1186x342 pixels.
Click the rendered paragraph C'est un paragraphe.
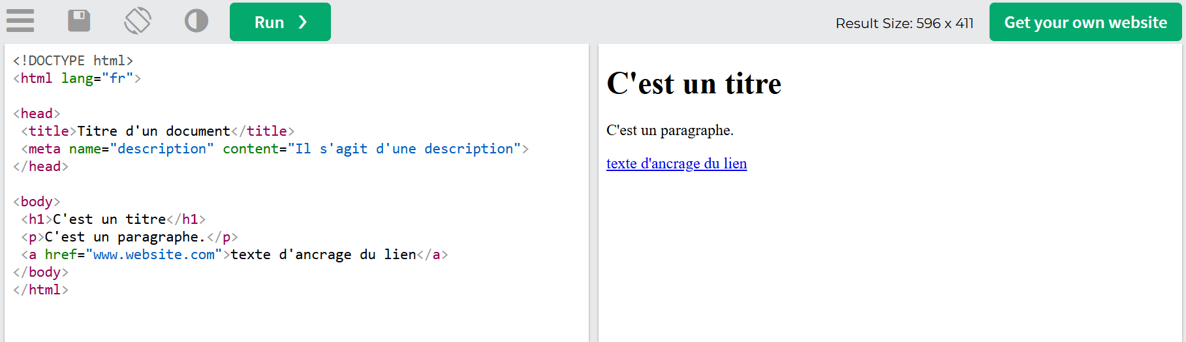pyautogui.click(x=670, y=131)
